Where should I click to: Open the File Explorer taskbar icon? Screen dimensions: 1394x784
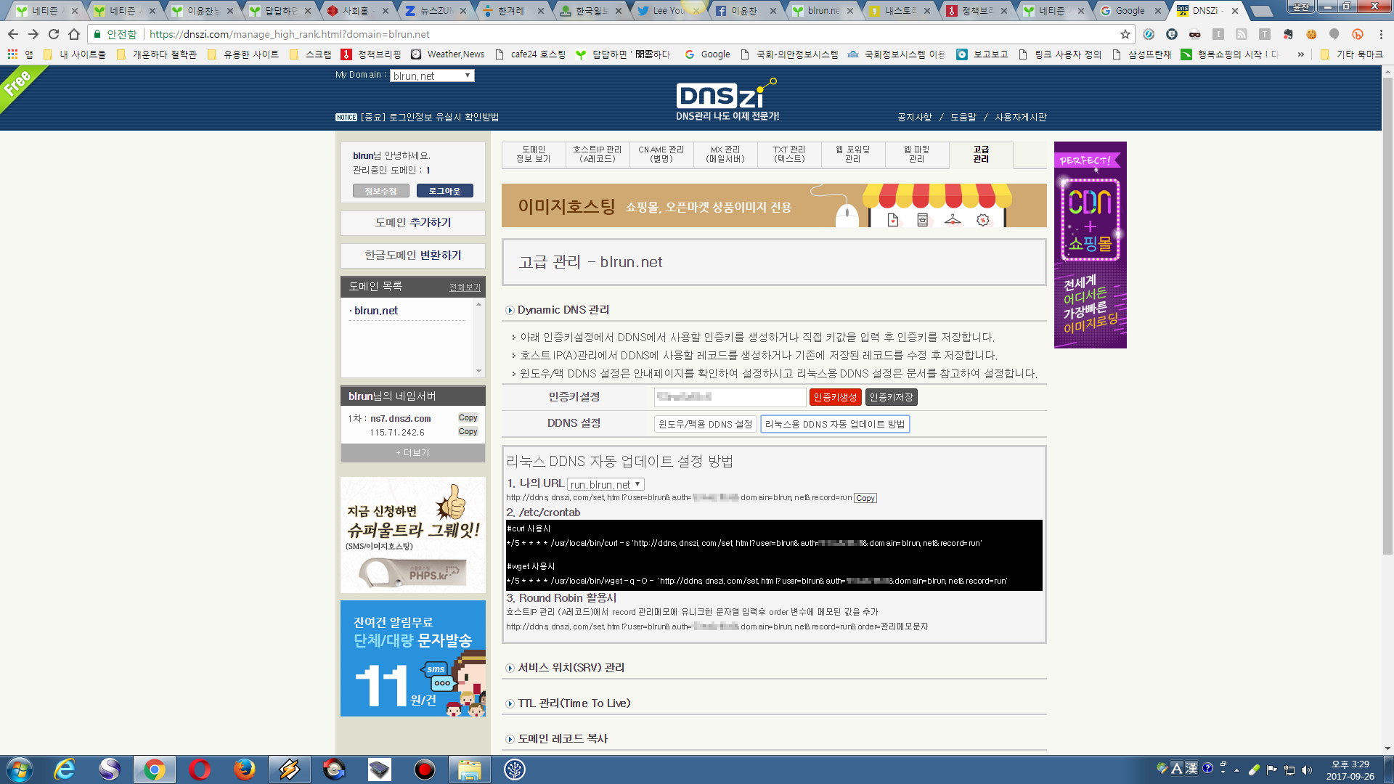click(469, 769)
